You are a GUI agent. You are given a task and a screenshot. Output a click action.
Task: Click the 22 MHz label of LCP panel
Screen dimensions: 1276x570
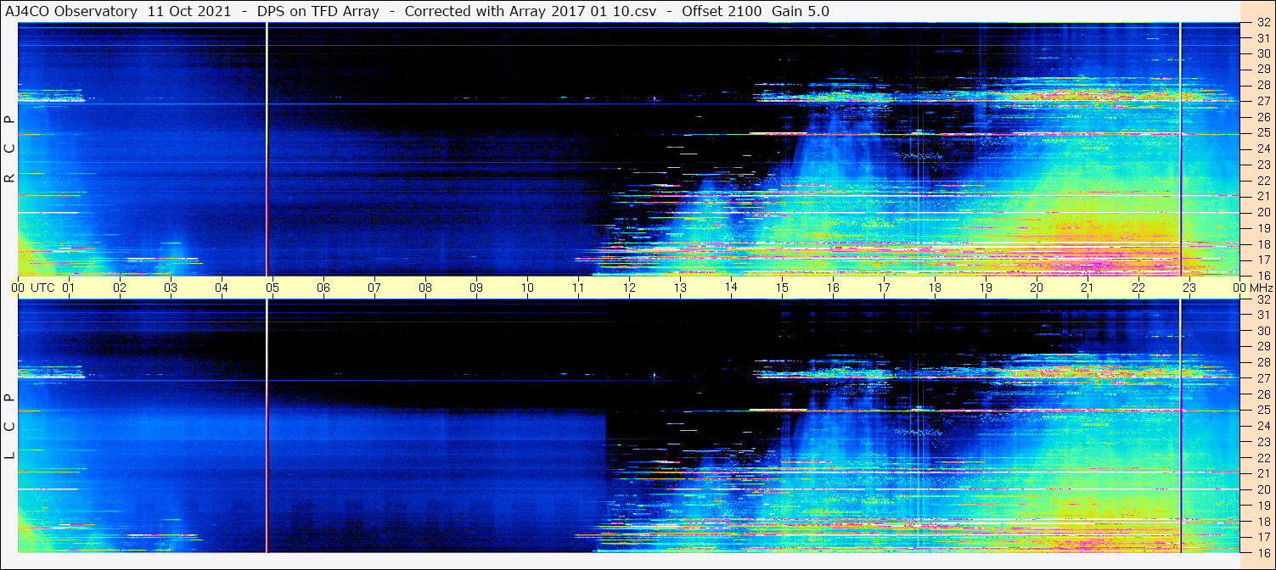tap(1262, 457)
